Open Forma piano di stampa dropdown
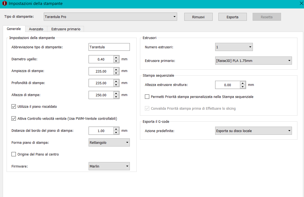The width and height of the screenshot is (304, 197). [109, 143]
